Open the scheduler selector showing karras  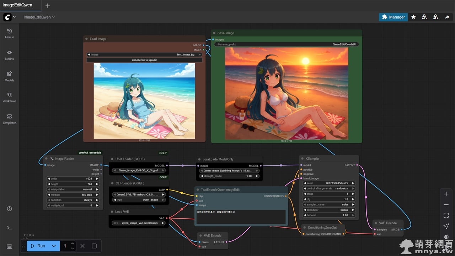328,210
